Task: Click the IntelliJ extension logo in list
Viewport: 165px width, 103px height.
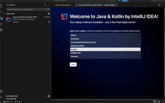Action: pos(8,20)
